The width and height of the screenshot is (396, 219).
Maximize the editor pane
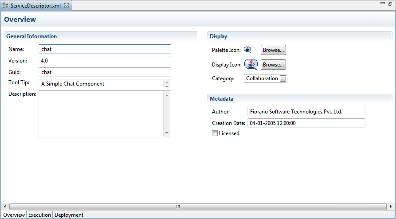(x=390, y=4)
